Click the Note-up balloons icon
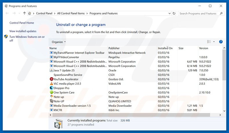This screenshot has height=133, width=229. [51, 97]
